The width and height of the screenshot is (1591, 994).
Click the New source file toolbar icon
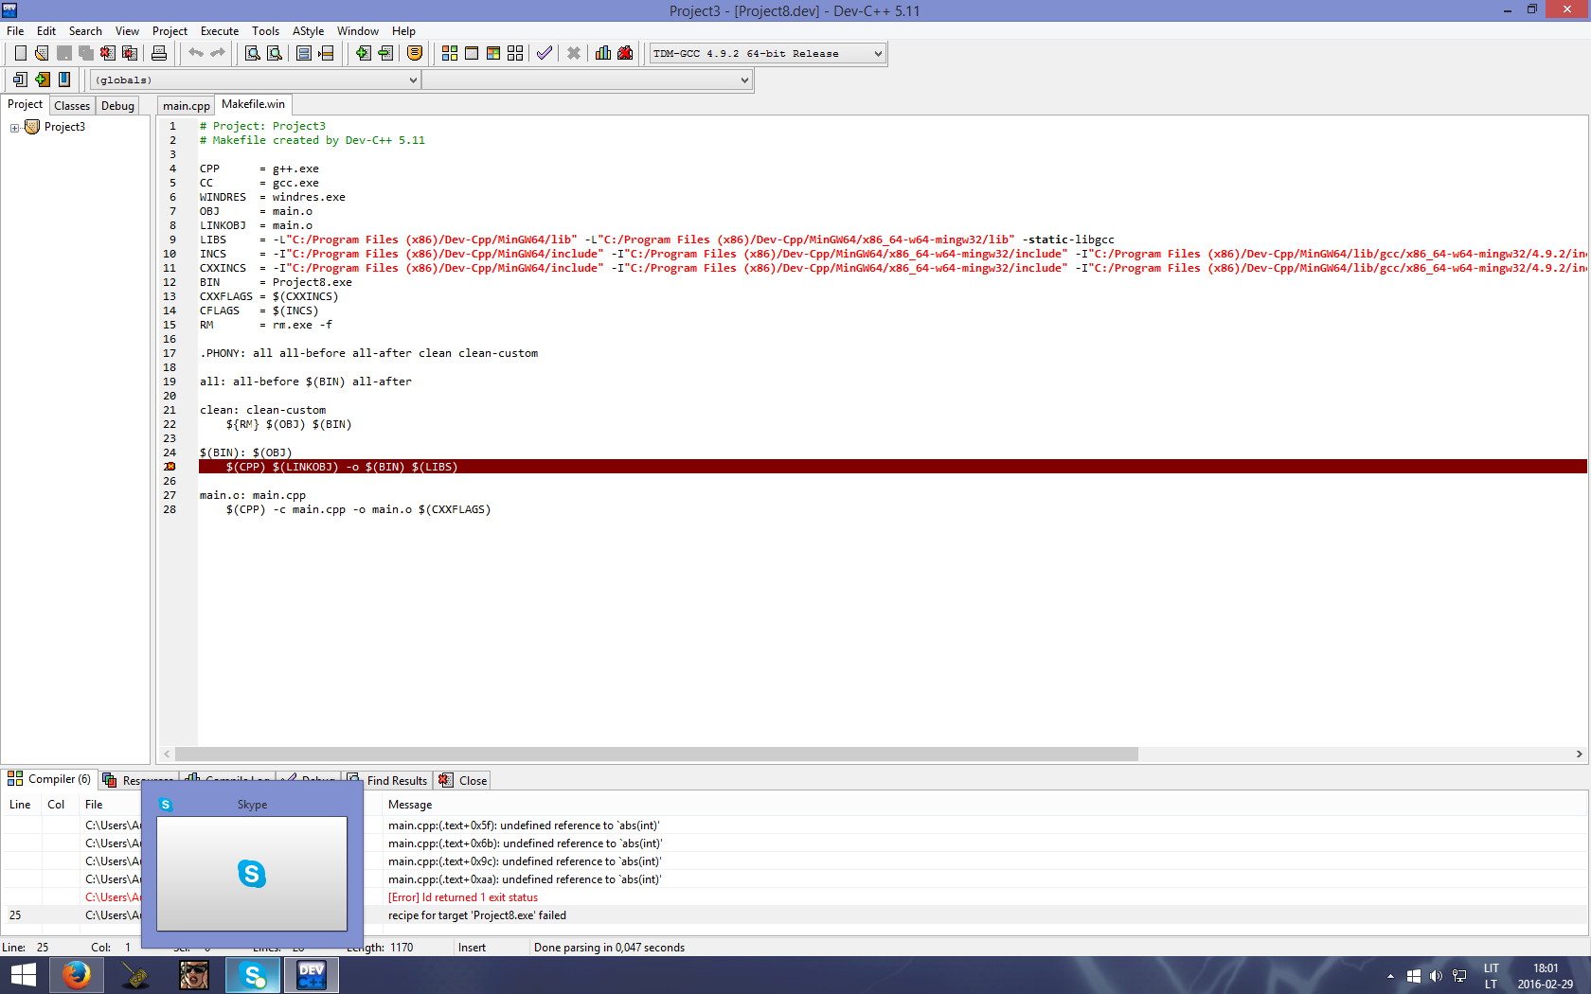tap(20, 53)
